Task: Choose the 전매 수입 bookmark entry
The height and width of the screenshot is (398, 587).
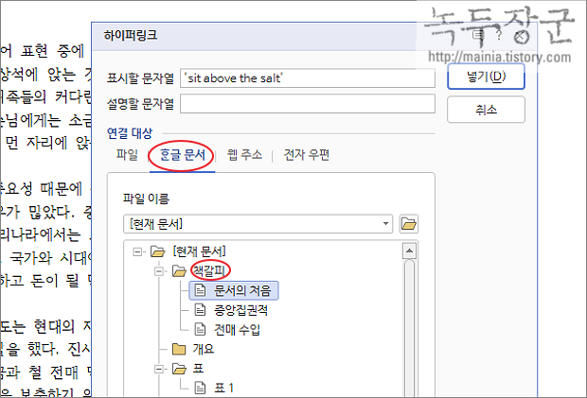Action: pos(227,329)
